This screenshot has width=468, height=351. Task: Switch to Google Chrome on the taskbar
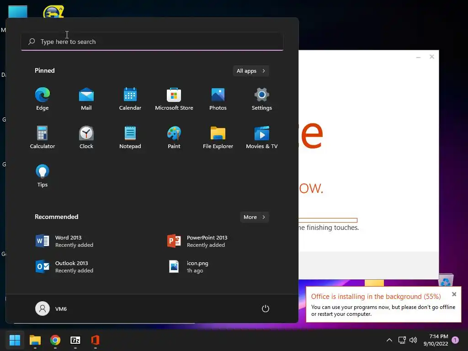click(x=55, y=340)
